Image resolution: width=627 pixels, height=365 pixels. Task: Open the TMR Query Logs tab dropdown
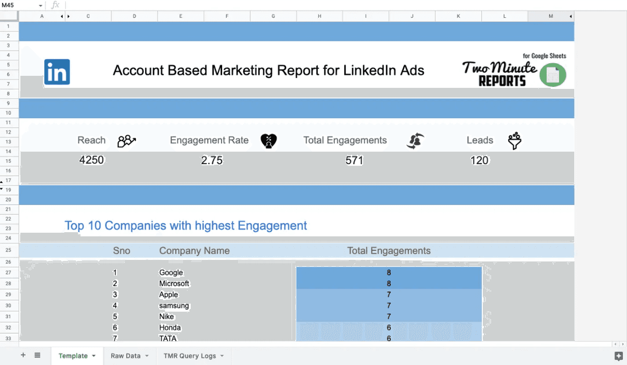[222, 356]
